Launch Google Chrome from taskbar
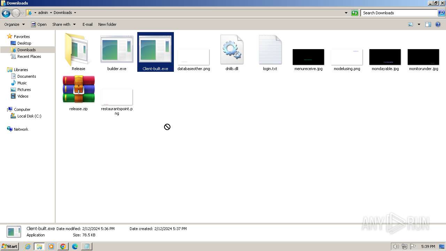 click(63, 246)
